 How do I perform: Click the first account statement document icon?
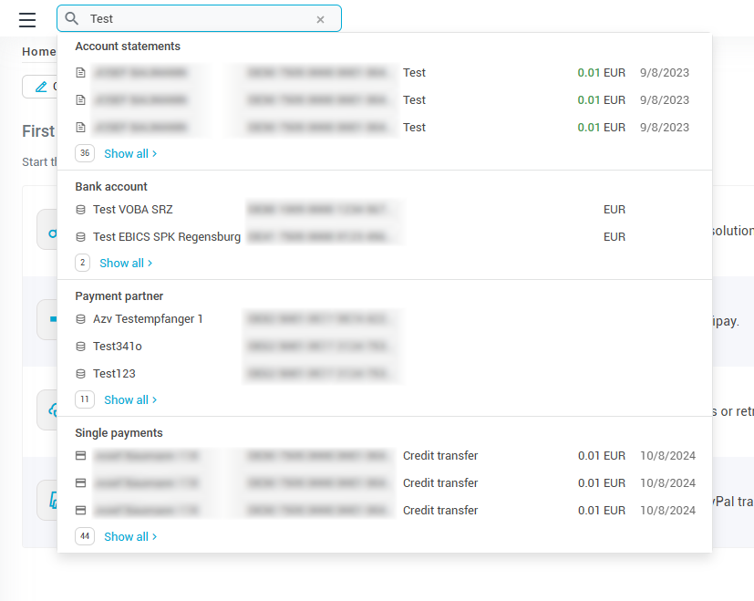click(80, 73)
